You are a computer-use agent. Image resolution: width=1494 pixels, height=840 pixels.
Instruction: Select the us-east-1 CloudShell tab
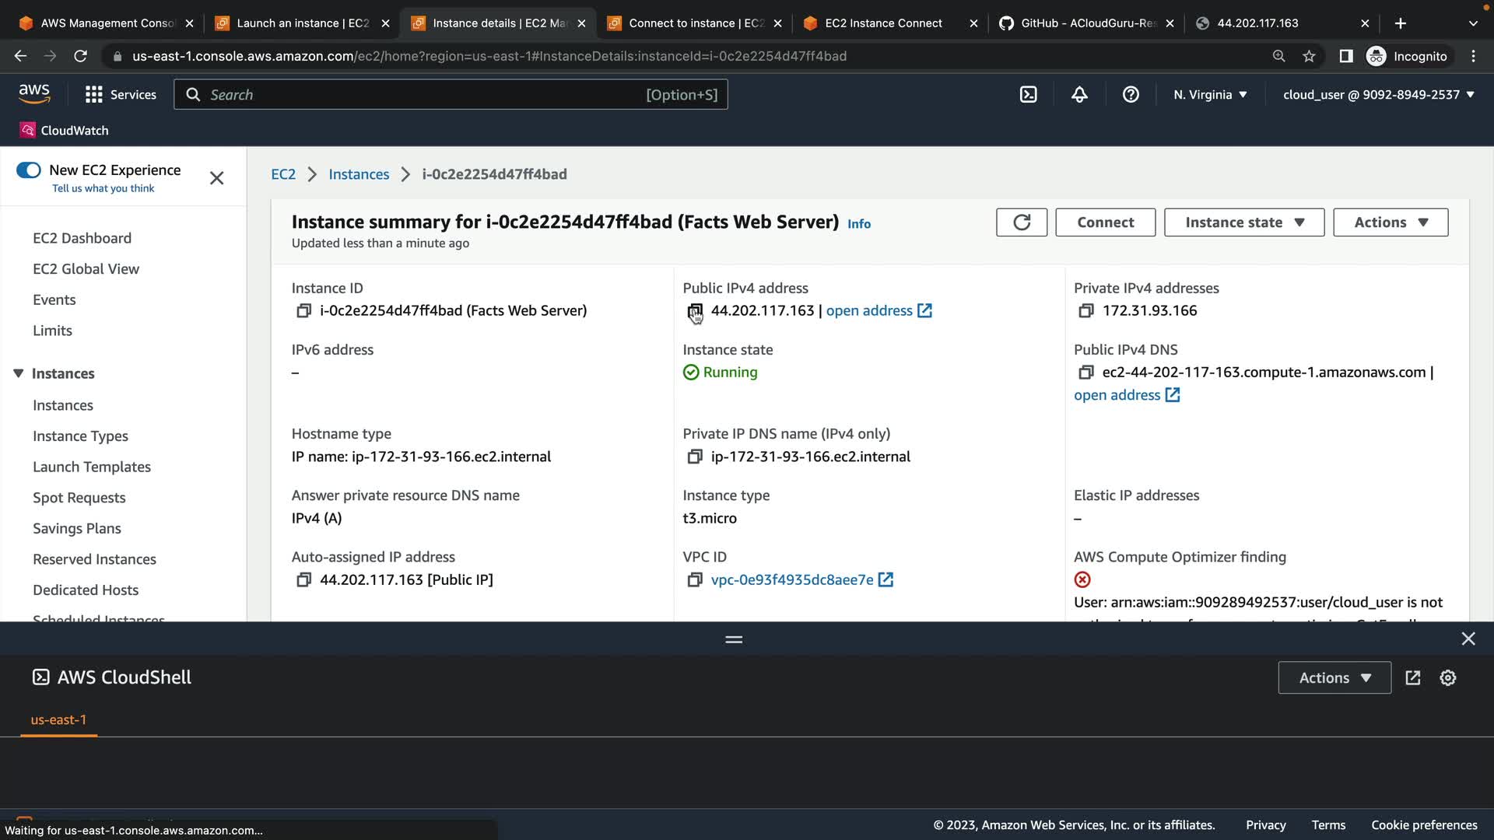(x=58, y=719)
